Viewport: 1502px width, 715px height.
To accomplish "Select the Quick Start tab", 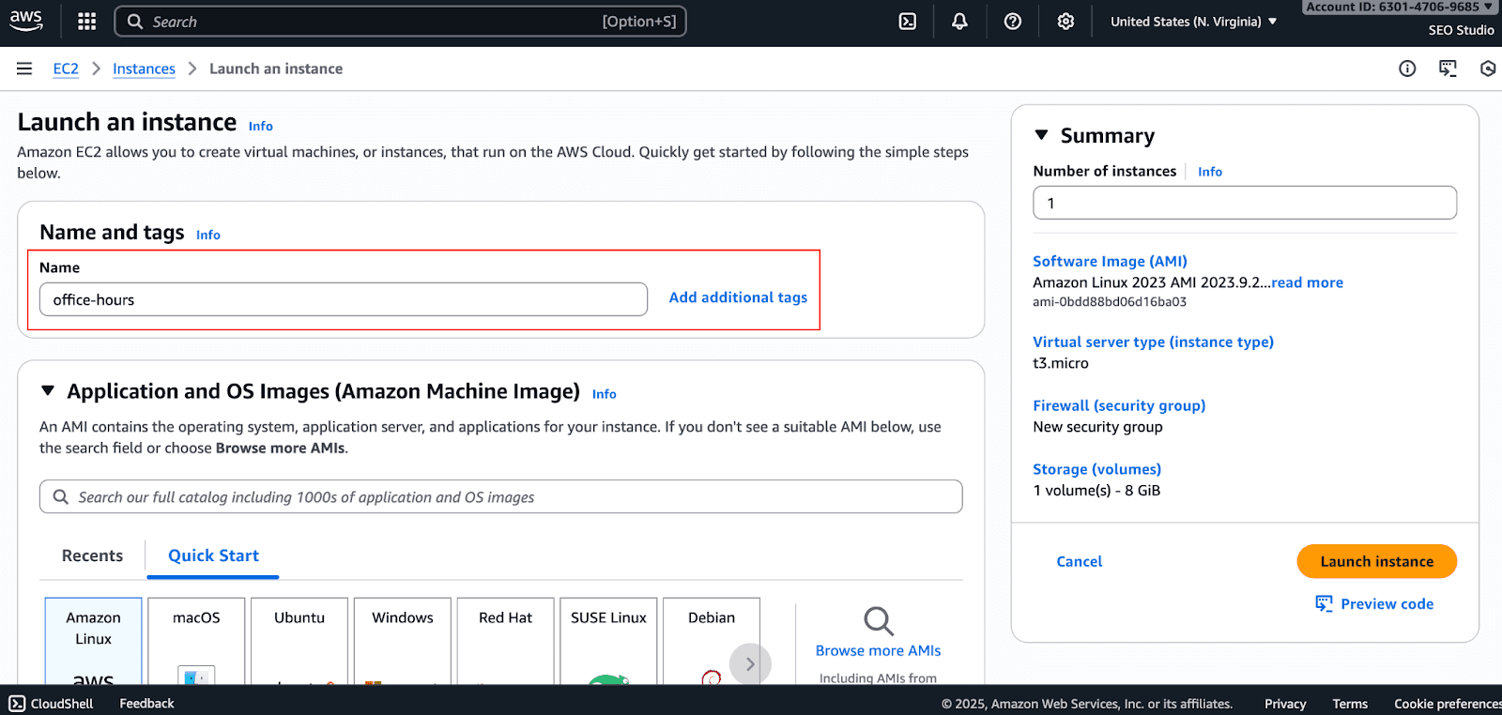I will click(213, 555).
